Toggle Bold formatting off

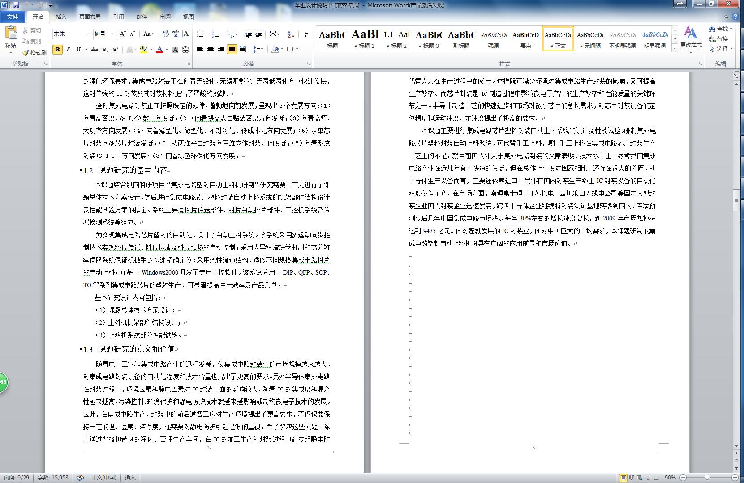point(57,50)
